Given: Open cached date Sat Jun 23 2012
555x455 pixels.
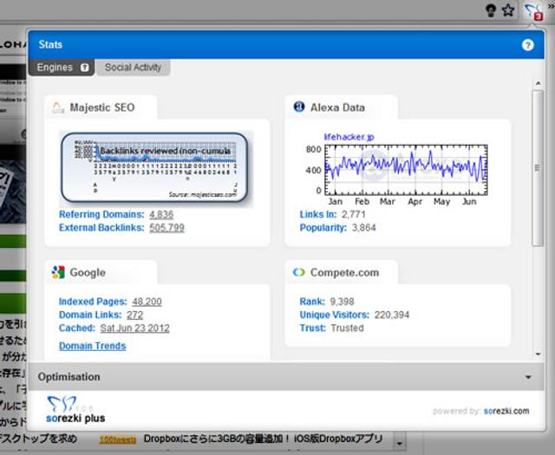Looking at the screenshot, I should coord(135,328).
